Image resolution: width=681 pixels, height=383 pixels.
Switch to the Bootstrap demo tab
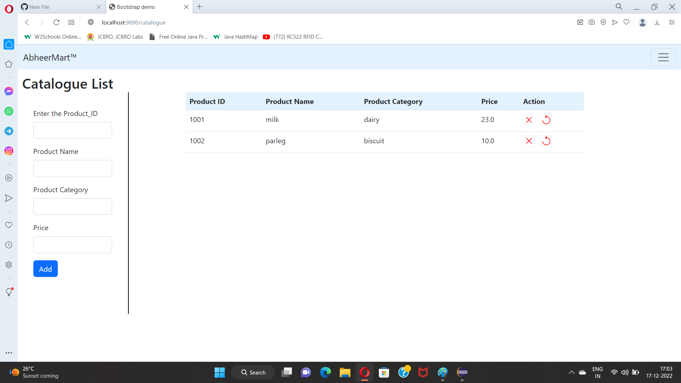[x=142, y=7]
